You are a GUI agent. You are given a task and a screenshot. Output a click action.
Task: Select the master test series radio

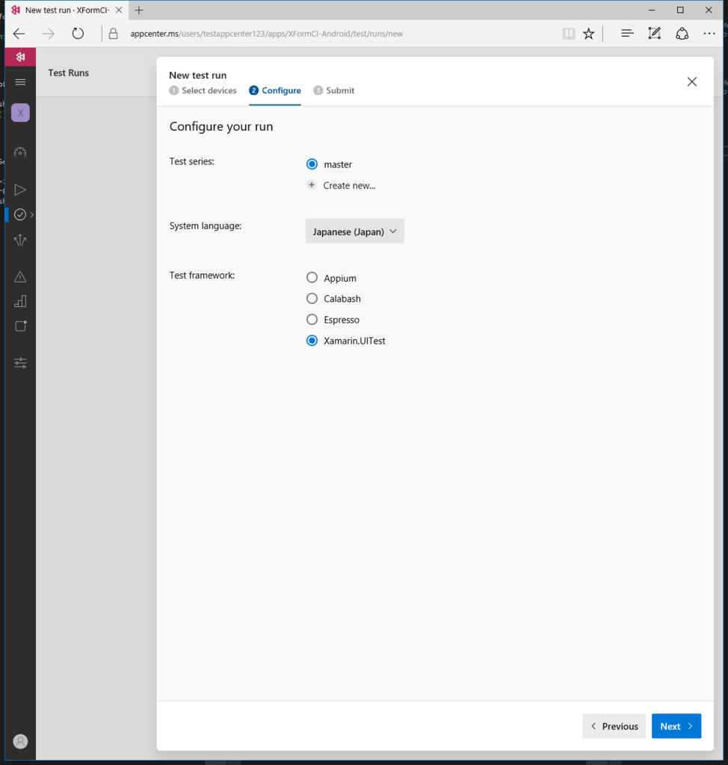pos(312,164)
